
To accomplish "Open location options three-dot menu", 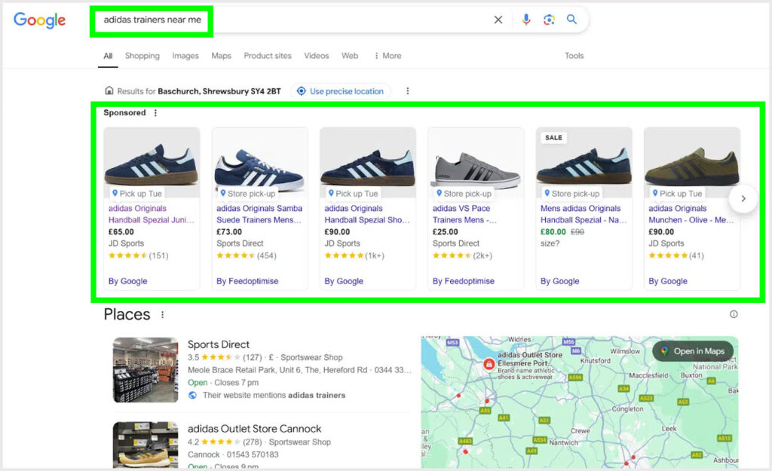I will tap(407, 91).
